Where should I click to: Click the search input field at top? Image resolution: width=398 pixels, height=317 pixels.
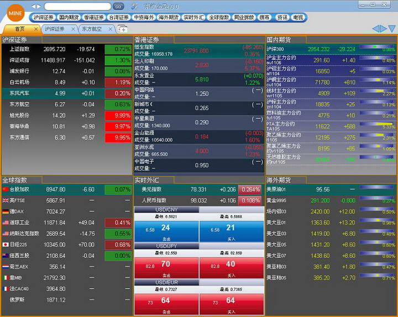[x=77, y=6]
